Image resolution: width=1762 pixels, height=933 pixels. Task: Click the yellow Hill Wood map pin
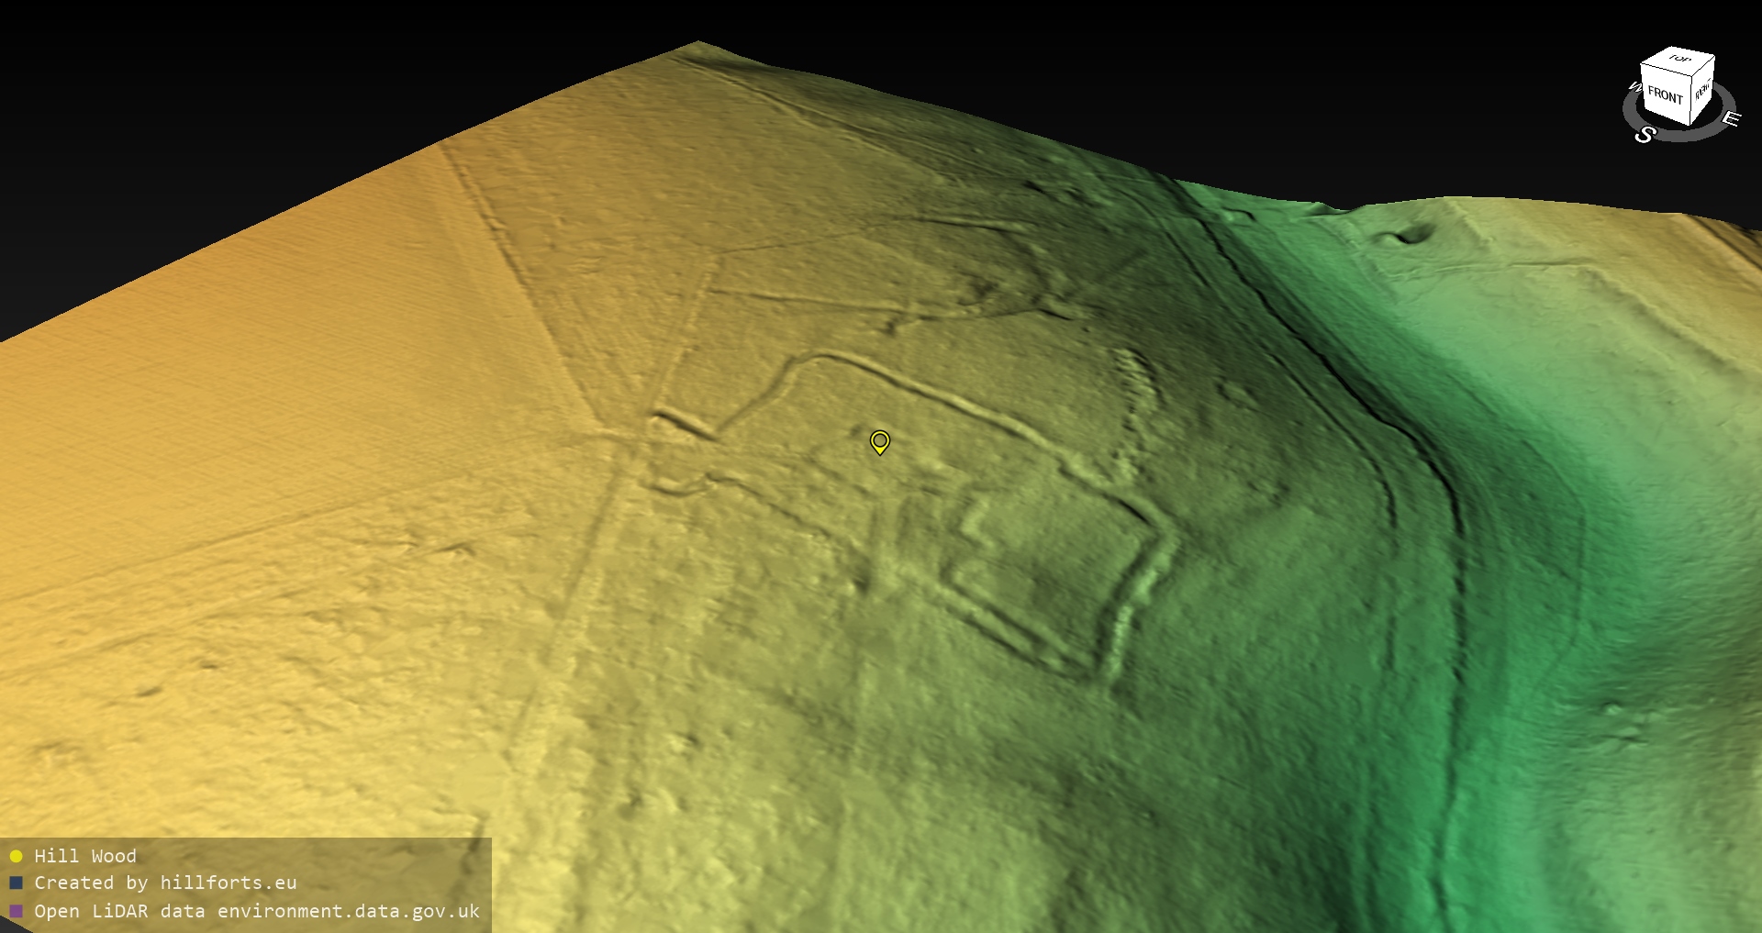coord(879,442)
